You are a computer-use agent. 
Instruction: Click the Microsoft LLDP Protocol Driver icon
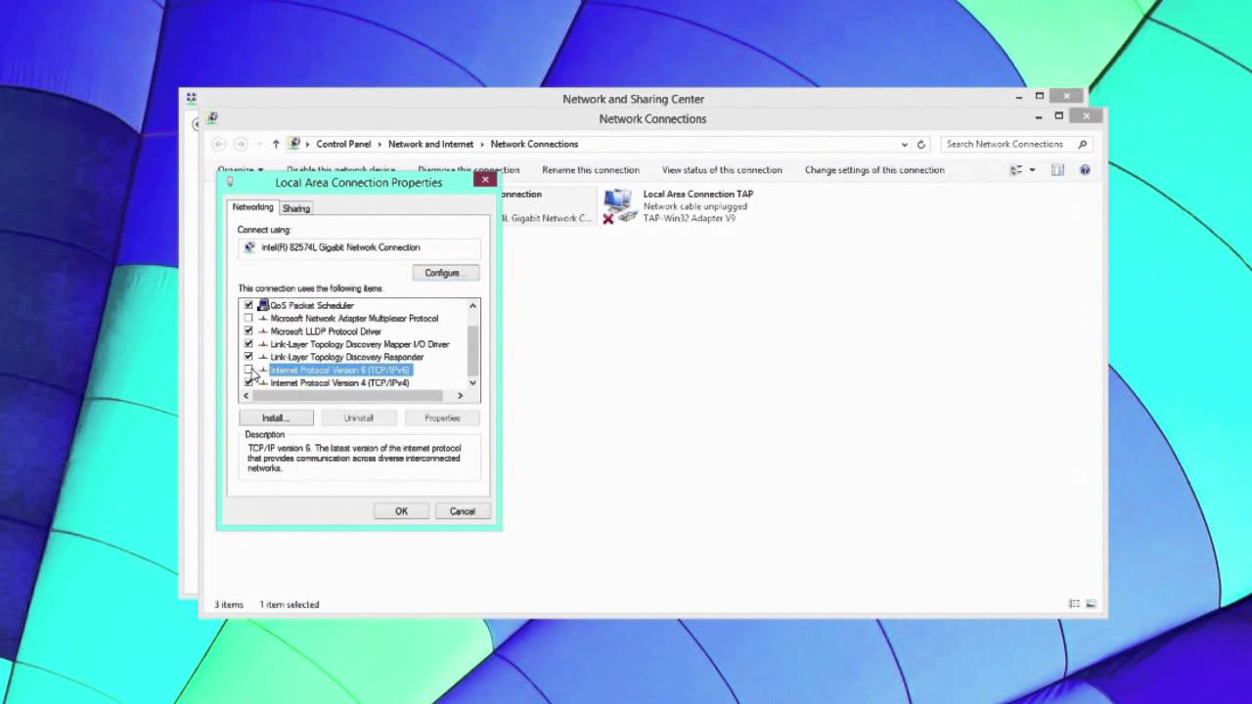[x=263, y=331]
